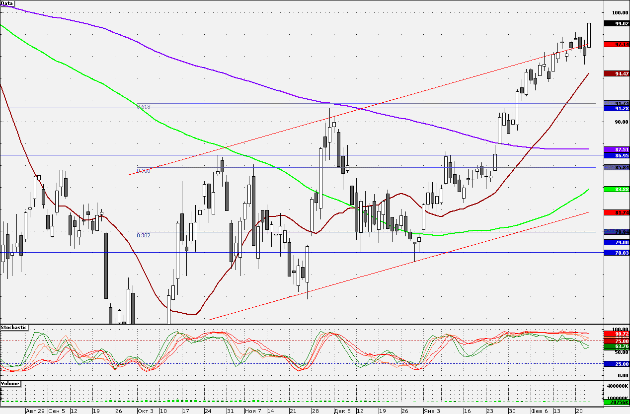Click the 13 date label after Фев 6
630x414 pixels.
(x=557, y=411)
